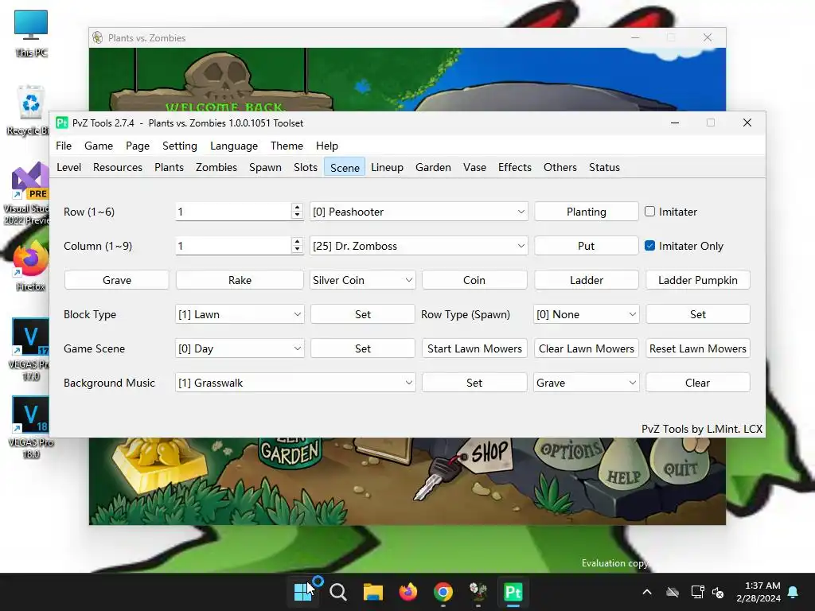The height and width of the screenshot is (611, 815).
Task: Select the Recycle Bin desktop icon
Action: pyautogui.click(x=31, y=111)
